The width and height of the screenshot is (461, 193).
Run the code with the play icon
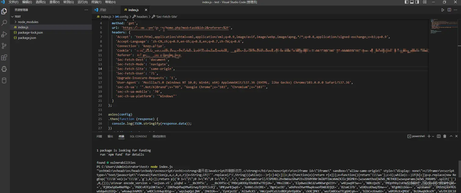click(x=443, y=10)
